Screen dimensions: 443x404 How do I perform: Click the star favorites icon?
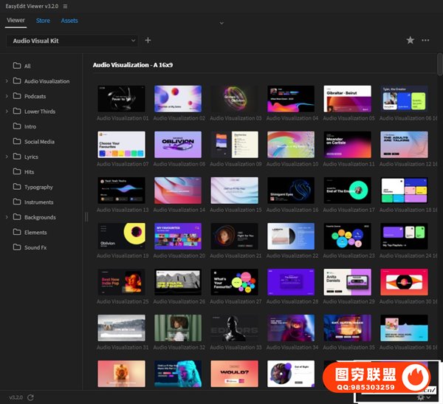pyautogui.click(x=411, y=41)
